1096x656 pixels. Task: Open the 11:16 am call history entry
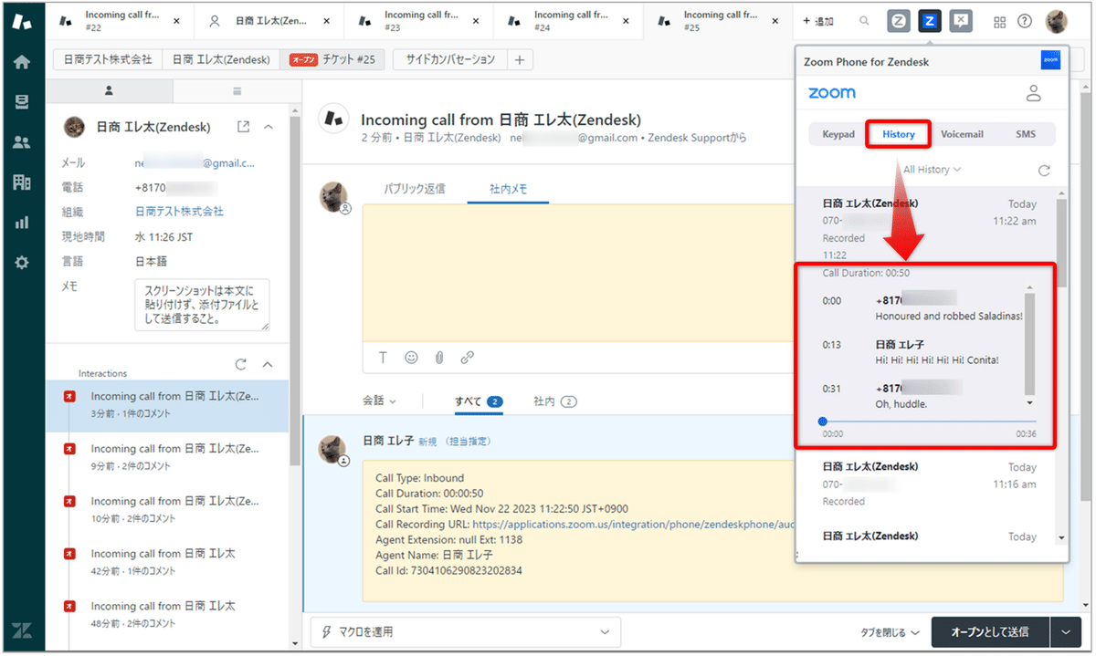click(925, 484)
